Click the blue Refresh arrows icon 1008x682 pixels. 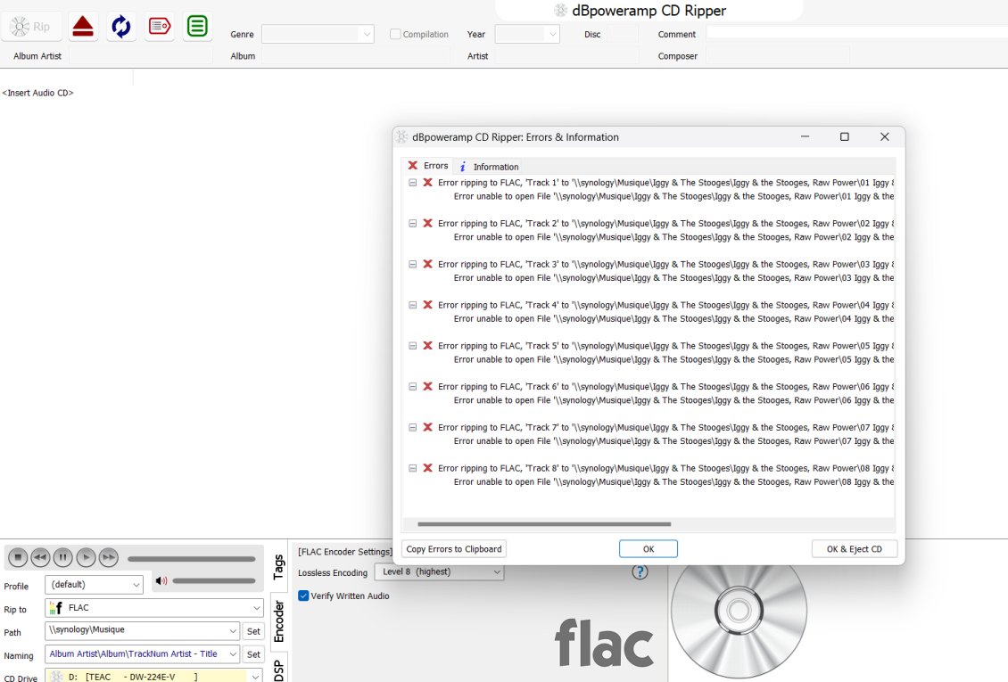(121, 27)
